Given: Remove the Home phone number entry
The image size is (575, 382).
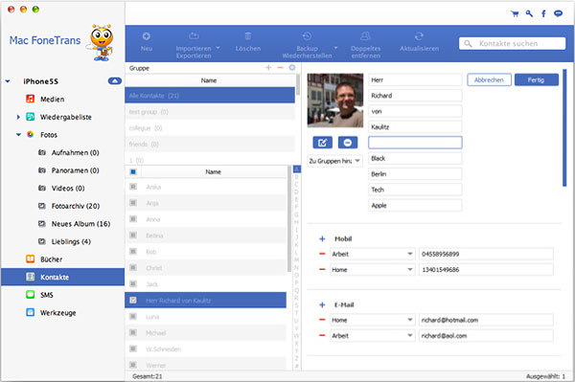Looking at the screenshot, I should 322,270.
